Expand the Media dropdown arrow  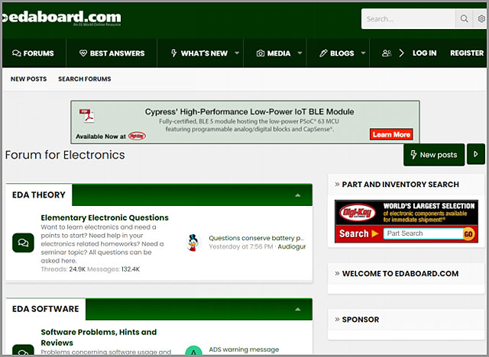click(300, 53)
